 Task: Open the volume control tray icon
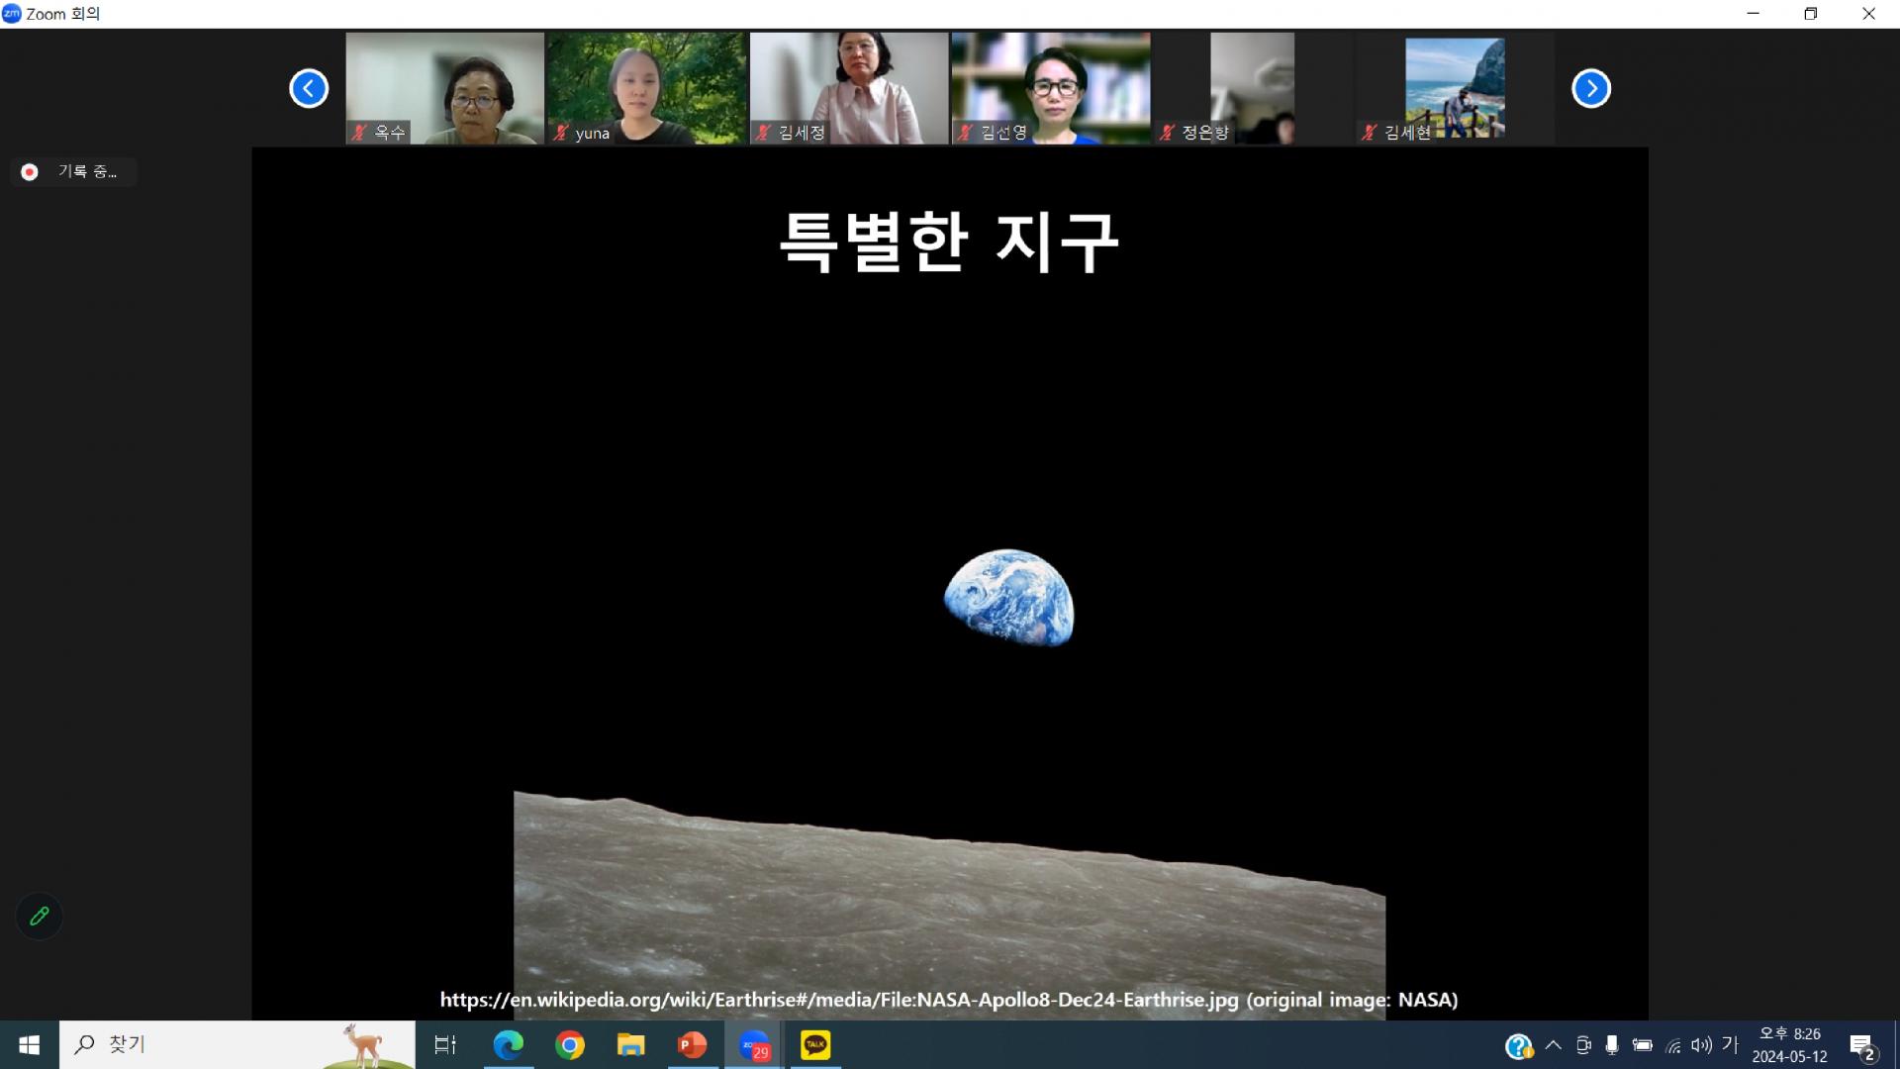[1701, 1045]
